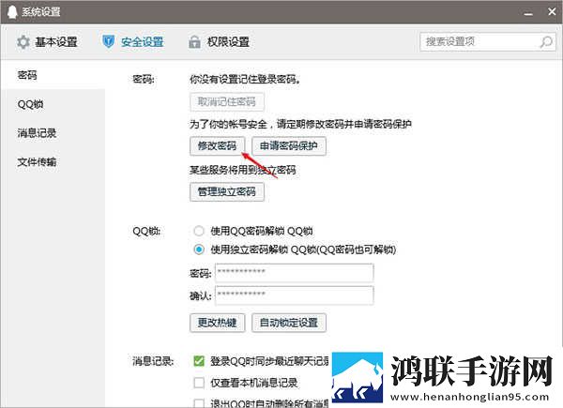Click the text 你没有设置记住登录密码。
Image resolution: width=563 pixels, height=408 pixels.
point(245,79)
